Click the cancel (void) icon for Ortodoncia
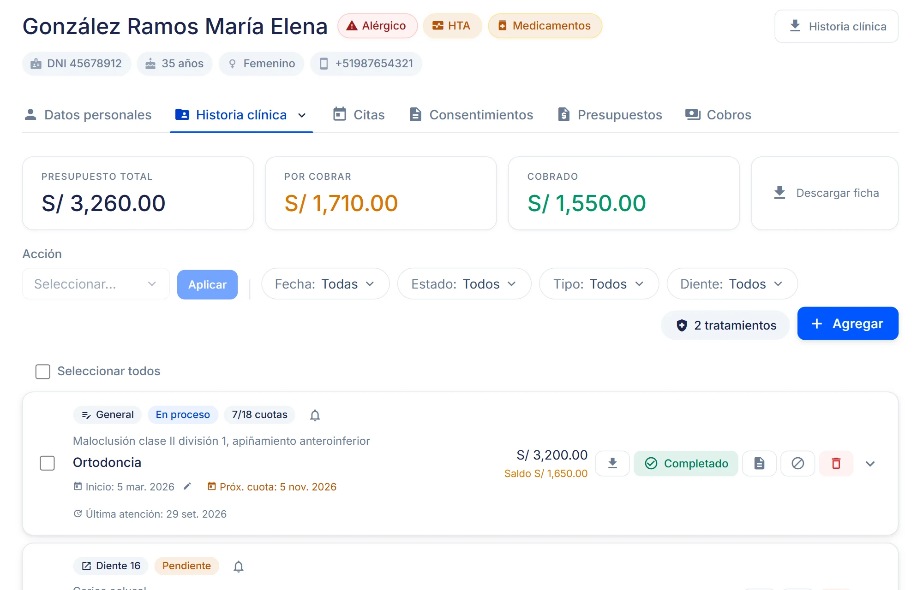Image resolution: width=923 pixels, height=590 pixels. click(x=797, y=463)
